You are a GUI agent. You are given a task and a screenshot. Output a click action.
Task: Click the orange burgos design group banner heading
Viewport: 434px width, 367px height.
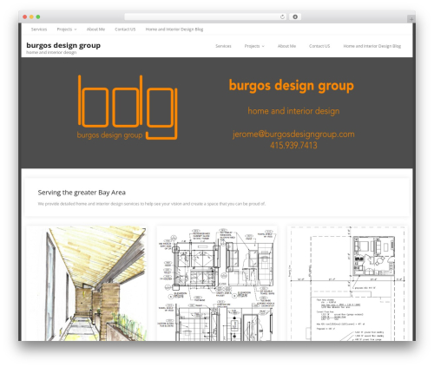pyautogui.click(x=292, y=86)
